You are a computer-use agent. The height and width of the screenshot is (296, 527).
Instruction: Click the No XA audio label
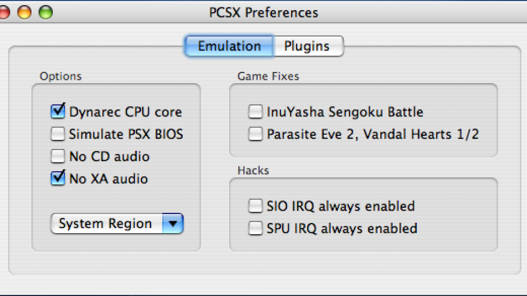pyautogui.click(x=108, y=179)
